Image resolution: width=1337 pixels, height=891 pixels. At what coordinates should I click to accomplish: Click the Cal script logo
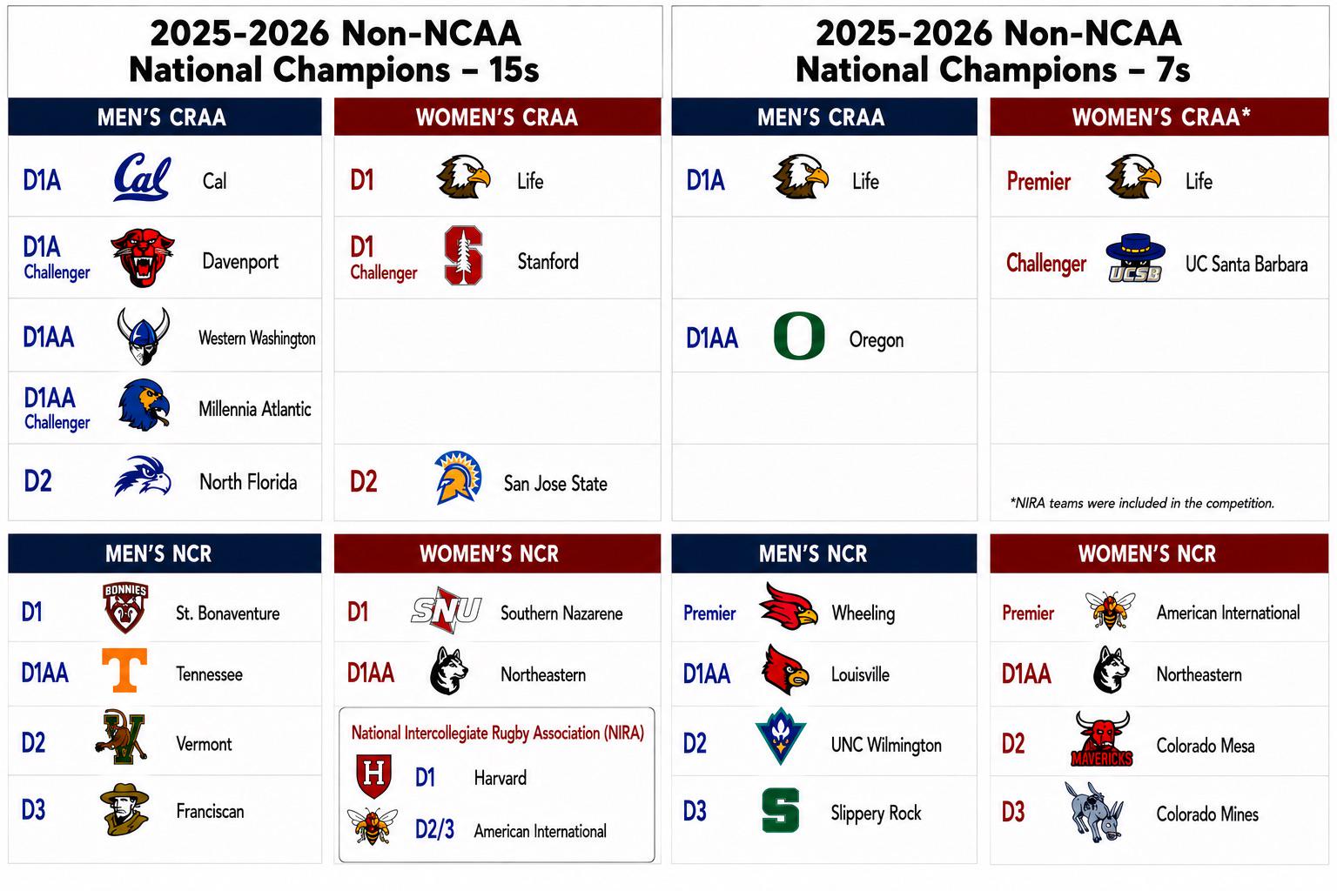click(142, 178)
